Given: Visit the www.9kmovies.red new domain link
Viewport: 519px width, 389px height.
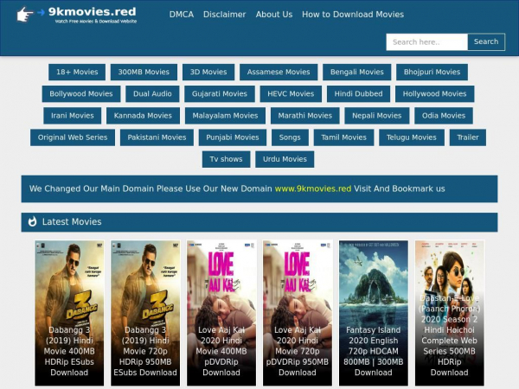Looking at the screenshot, I should point(312,188).
